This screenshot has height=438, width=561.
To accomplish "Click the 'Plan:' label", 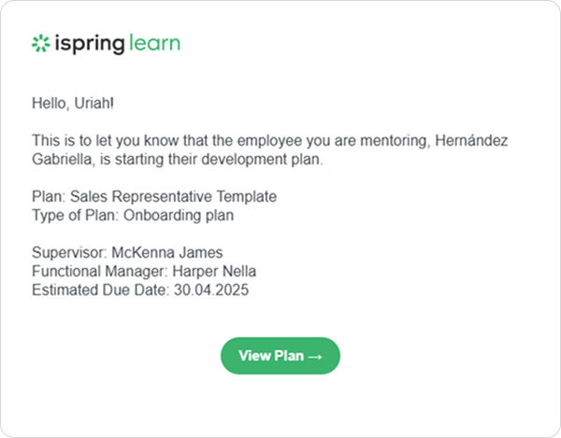I will click(49, 196).
